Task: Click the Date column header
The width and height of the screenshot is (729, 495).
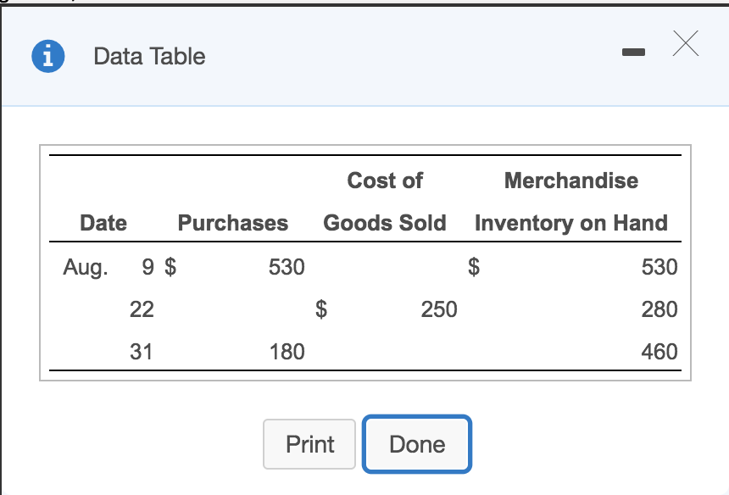Action: [103, 223]
